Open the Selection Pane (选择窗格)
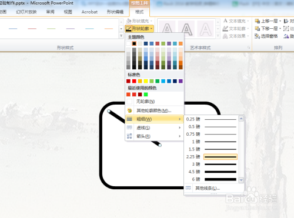Image resolution: width=294 pixels, height=218 pixels. pyautogui.click(x=266, y=36)
